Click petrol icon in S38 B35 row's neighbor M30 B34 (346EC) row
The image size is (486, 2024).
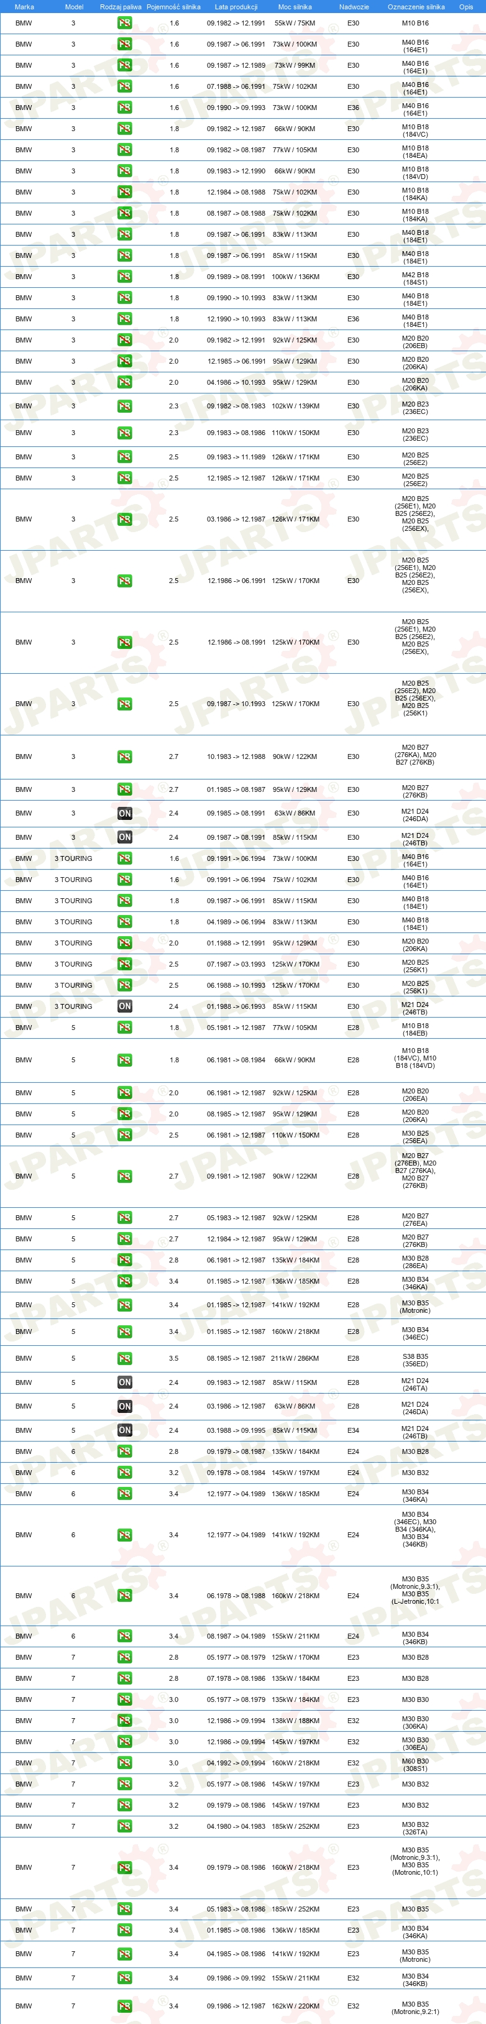(125, 1332)
